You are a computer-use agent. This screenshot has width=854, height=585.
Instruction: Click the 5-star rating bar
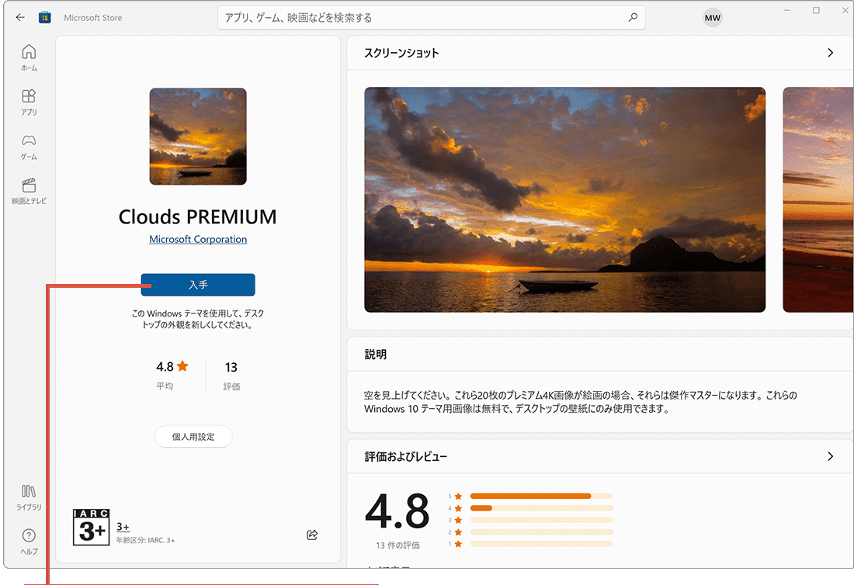[x=541, y=497]
